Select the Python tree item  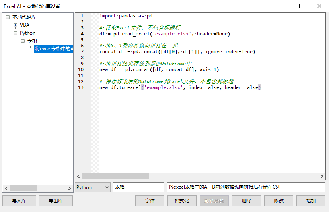click(27, 33)
